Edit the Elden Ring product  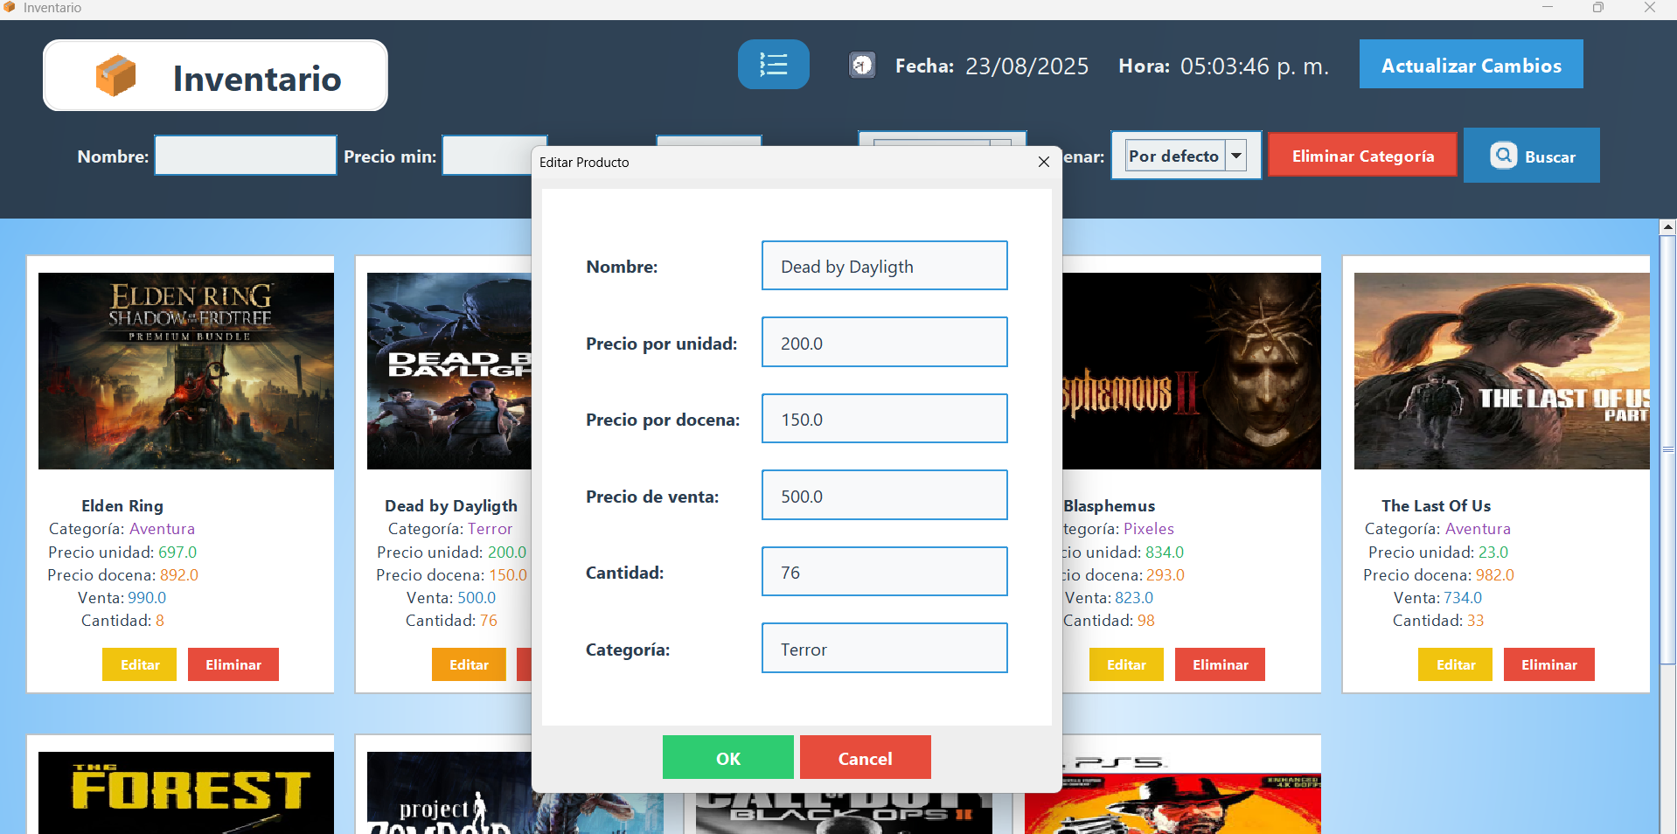[140, 664]
